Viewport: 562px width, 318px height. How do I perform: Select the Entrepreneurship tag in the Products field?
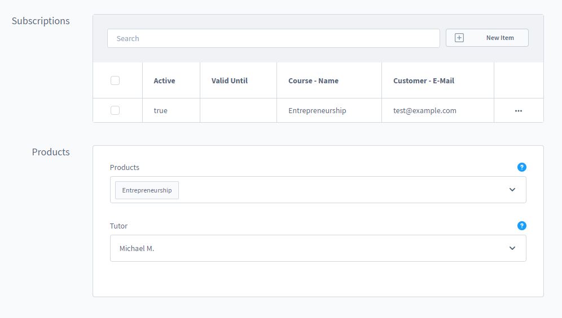click(x=147, y=190)
